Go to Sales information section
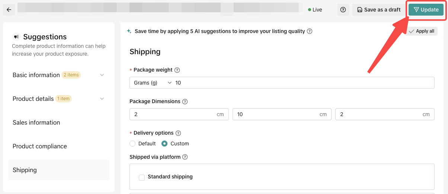The height and width of the screenshot is (194, 448). pos(36,122)
